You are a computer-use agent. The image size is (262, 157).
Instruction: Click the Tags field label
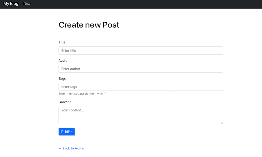click(62, 79)
